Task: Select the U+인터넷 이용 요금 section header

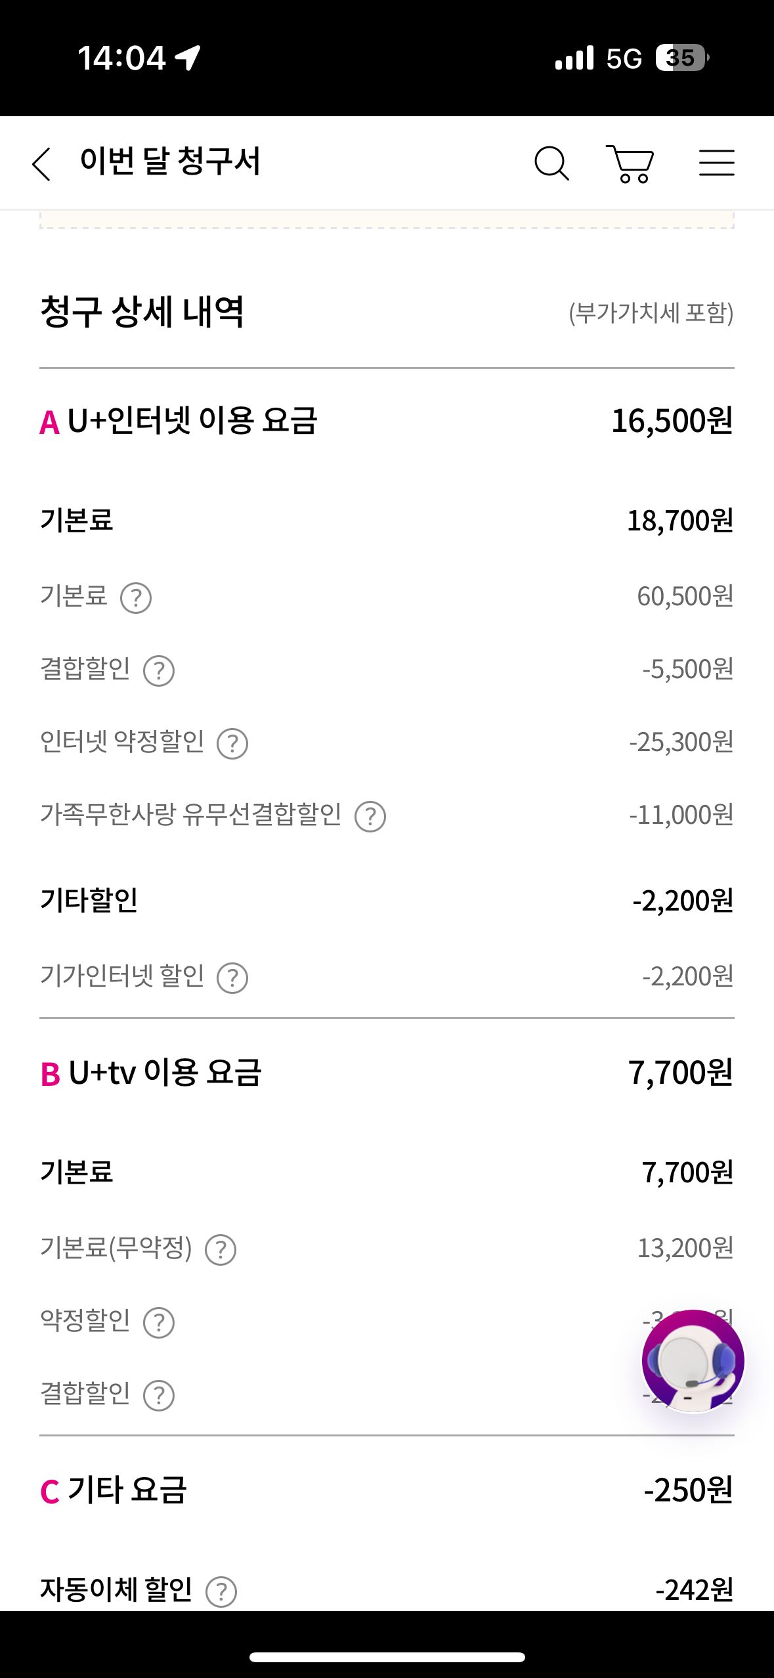Action: 192,421
